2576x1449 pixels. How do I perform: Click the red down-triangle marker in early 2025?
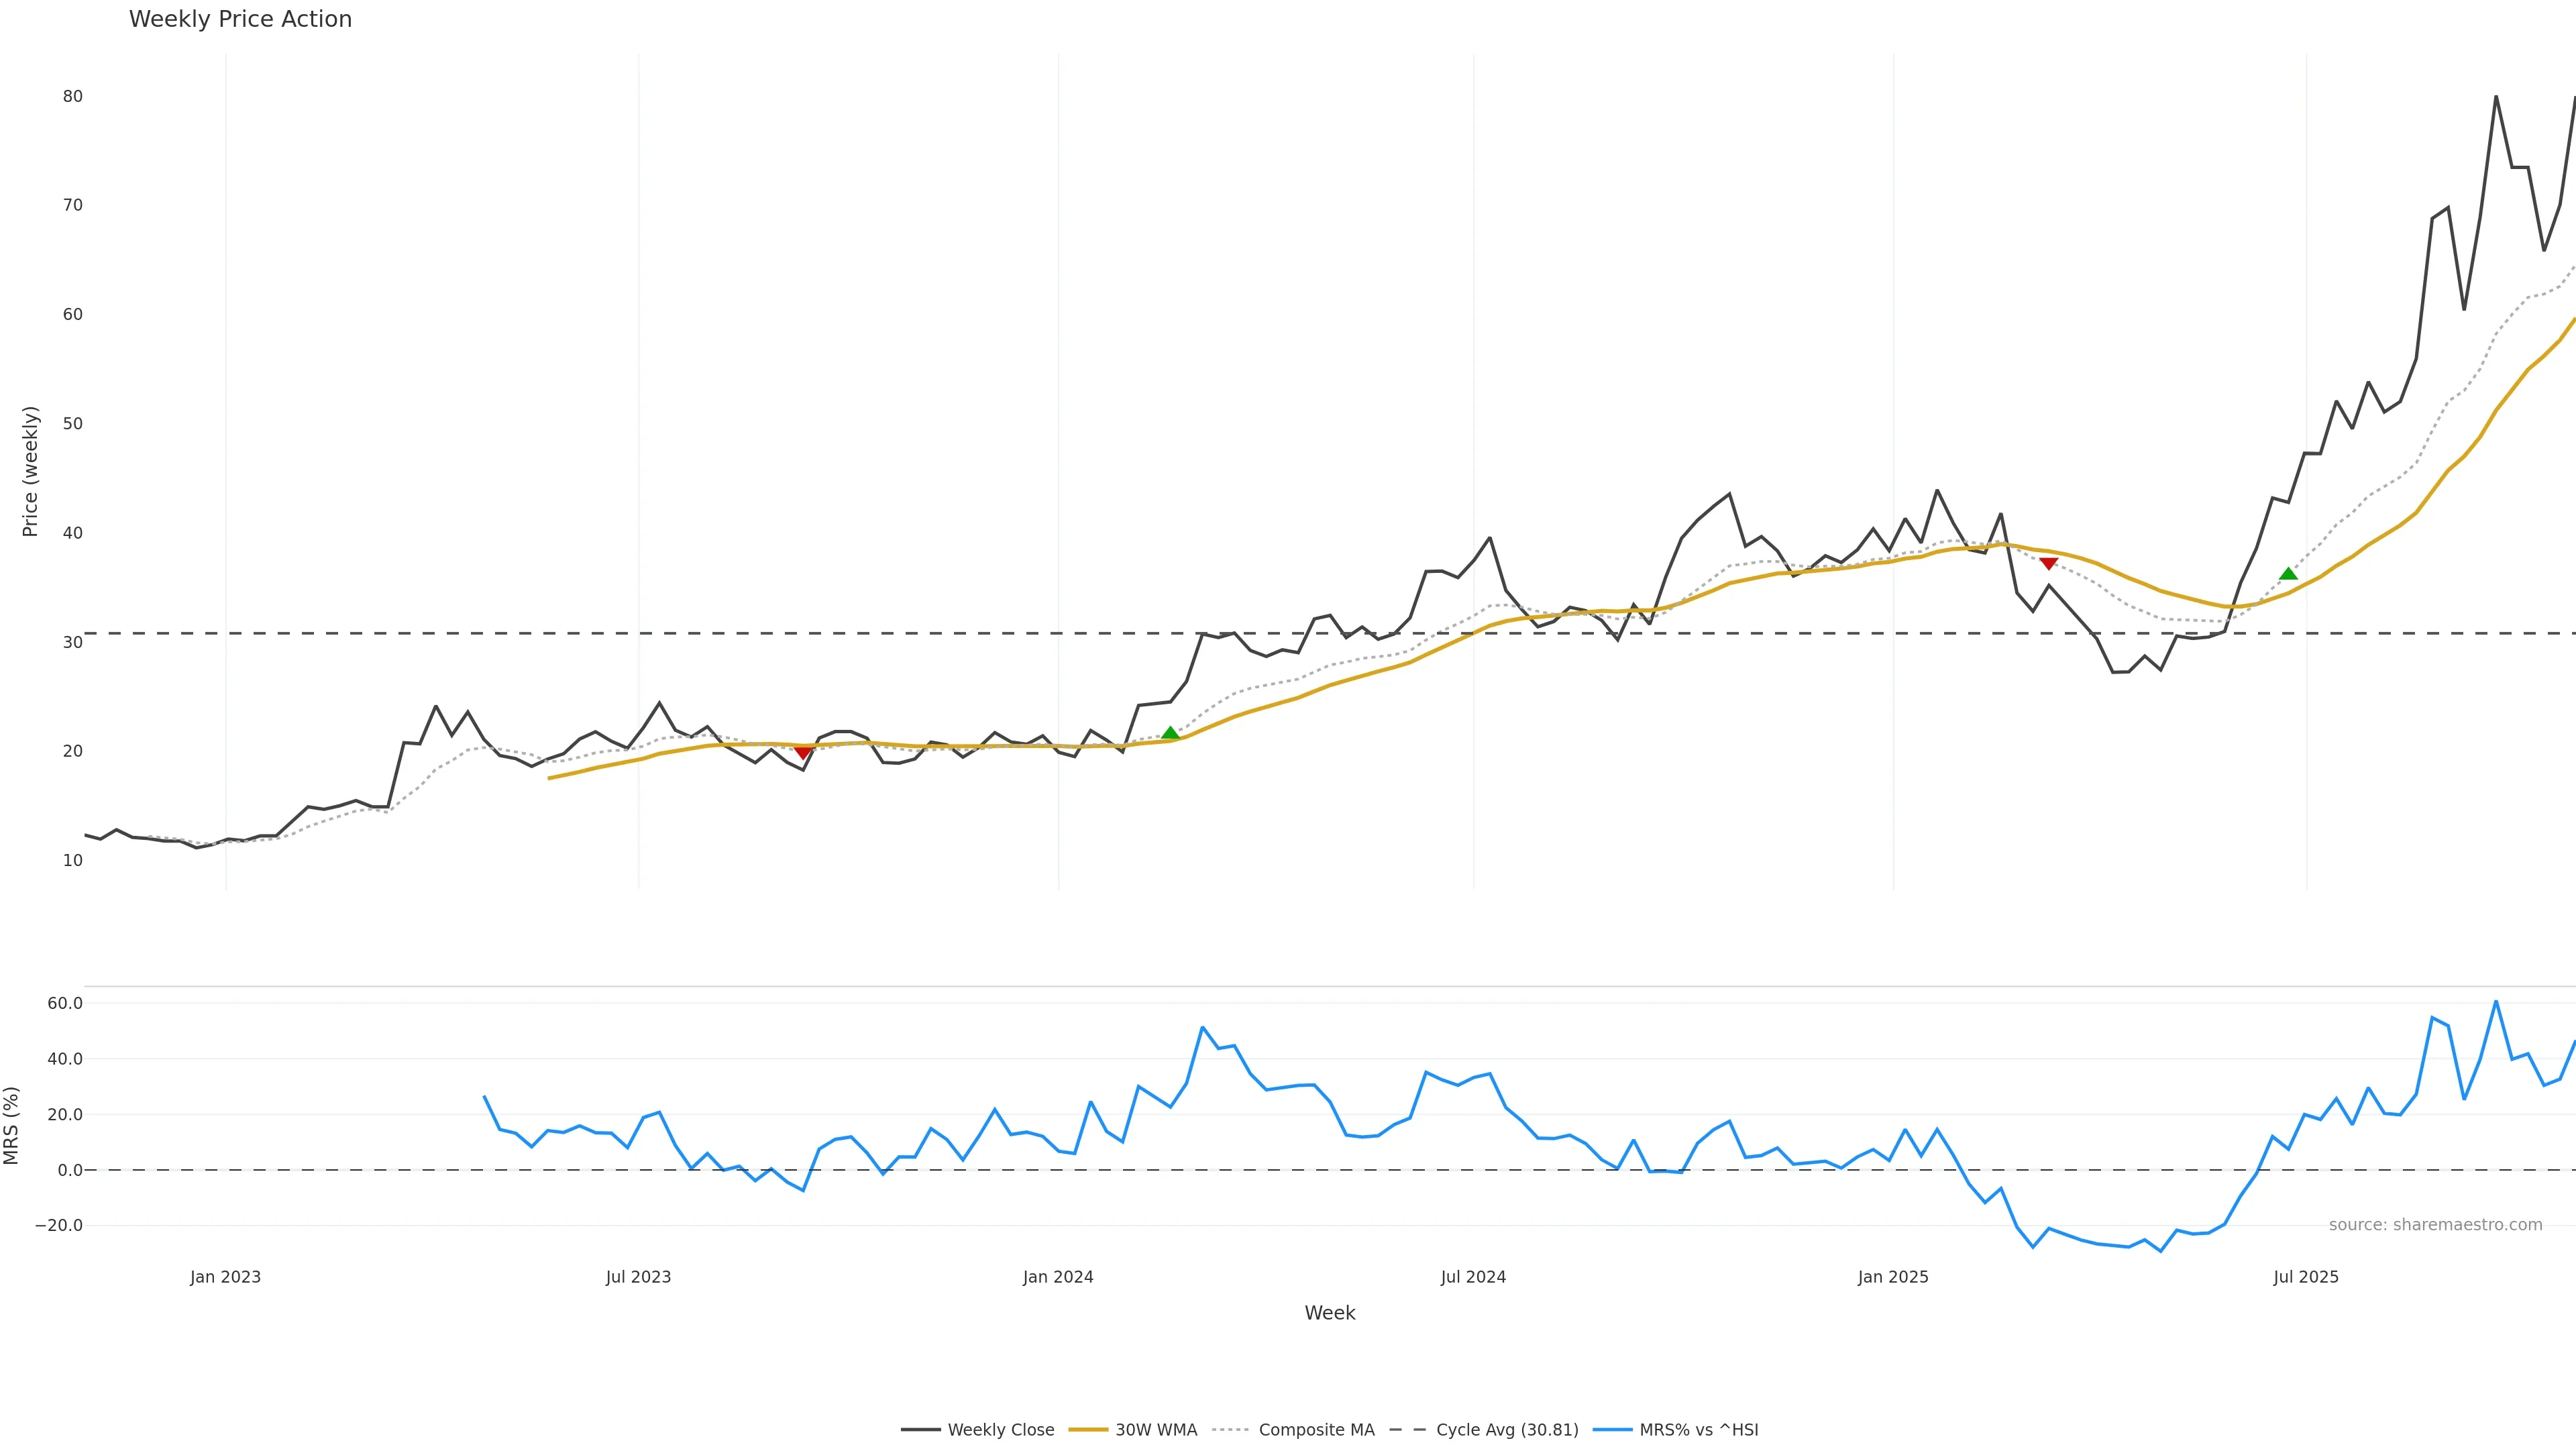click(2048, 564)
